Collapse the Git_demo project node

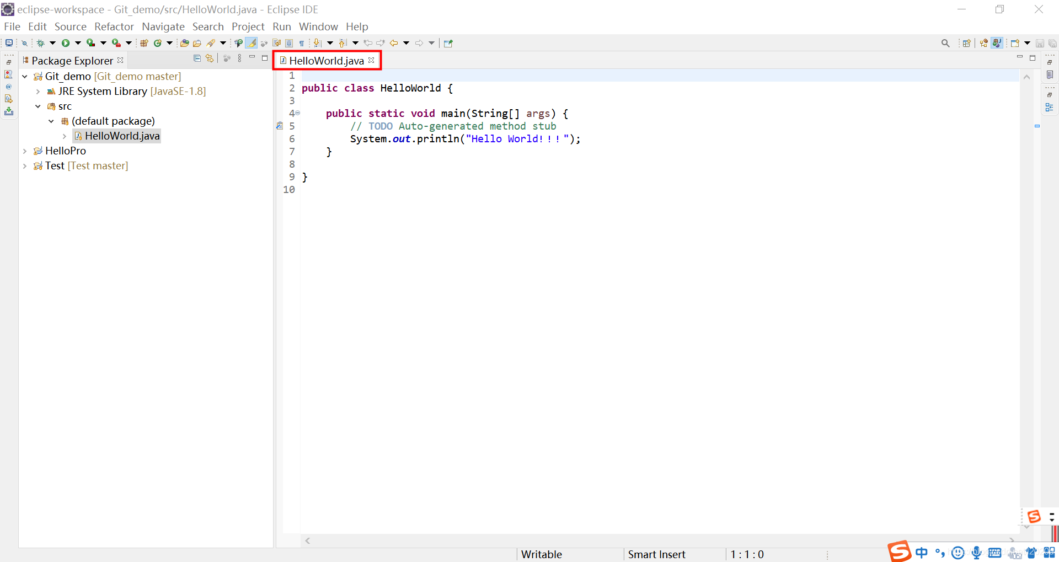click(x=25, y=77)
